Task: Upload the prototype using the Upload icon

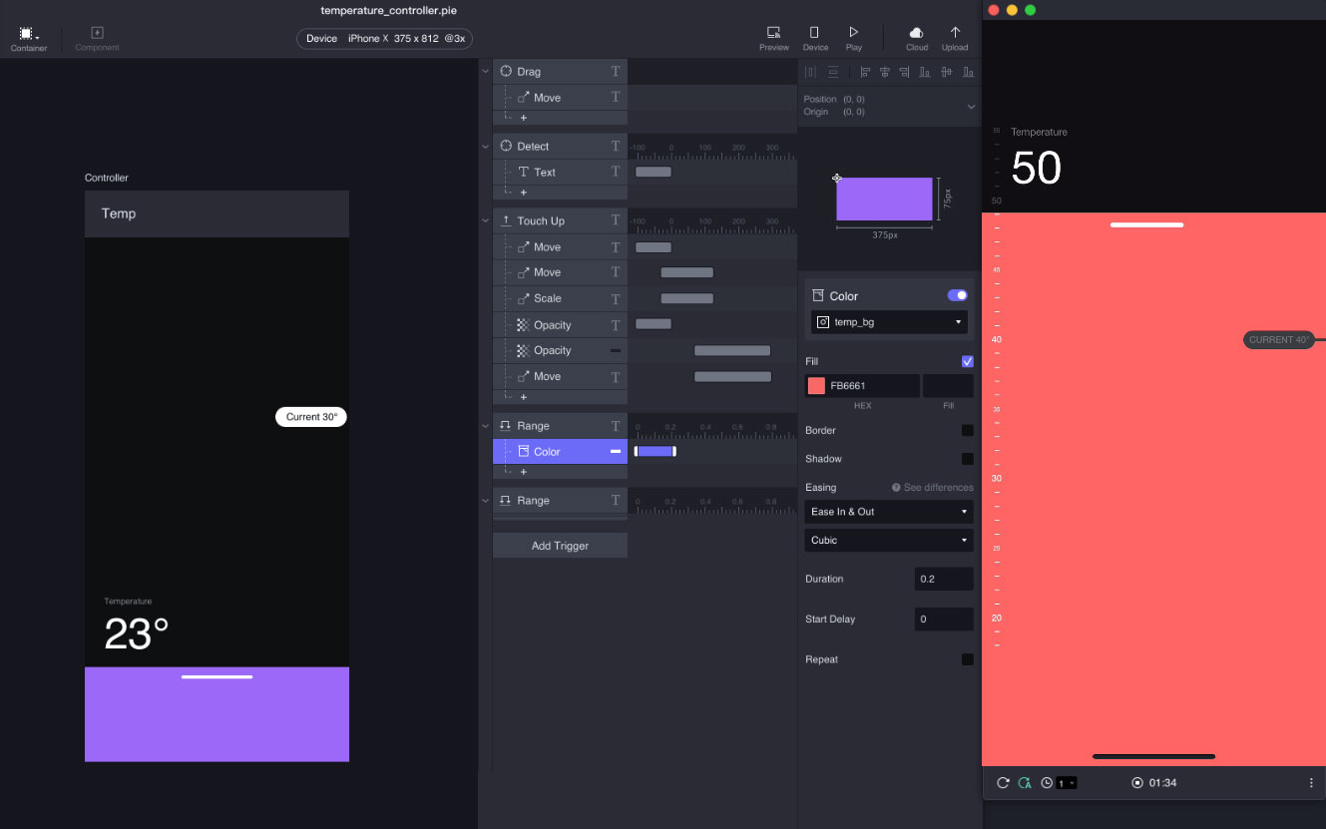Action: pos(954,33)
